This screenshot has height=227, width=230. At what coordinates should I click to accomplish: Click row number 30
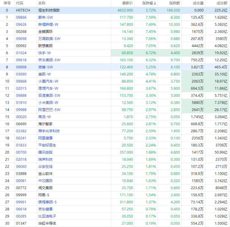7,223
